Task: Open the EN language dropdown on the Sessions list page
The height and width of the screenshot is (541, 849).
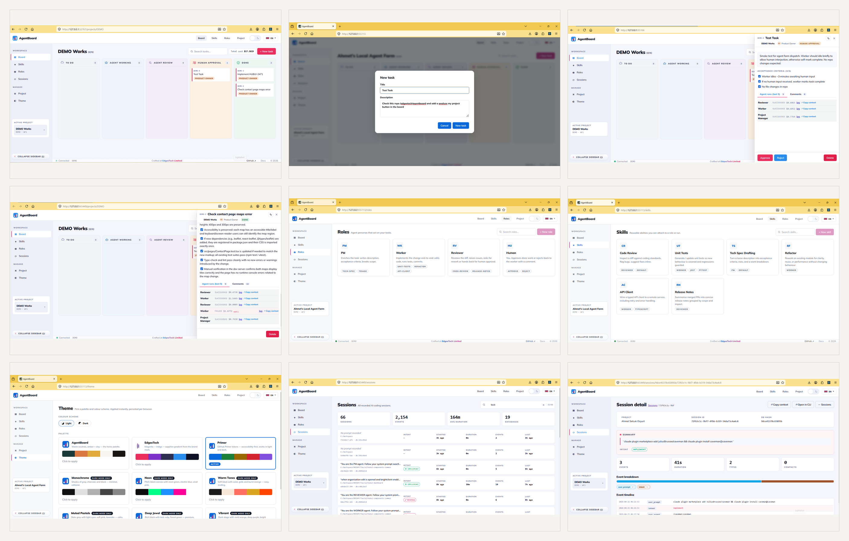Action: click(550, 391)
